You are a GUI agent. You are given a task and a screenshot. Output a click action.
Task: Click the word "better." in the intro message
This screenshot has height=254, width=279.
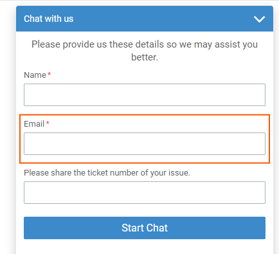[x=145, y=57]
